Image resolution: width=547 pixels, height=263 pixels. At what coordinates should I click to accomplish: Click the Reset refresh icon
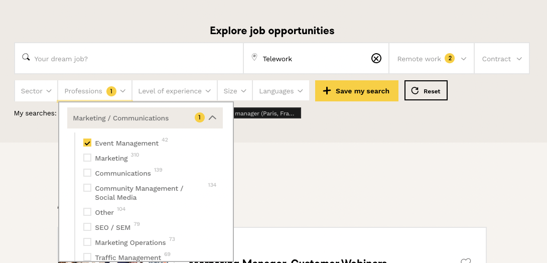pyautogui.click(x=415, y=91)
